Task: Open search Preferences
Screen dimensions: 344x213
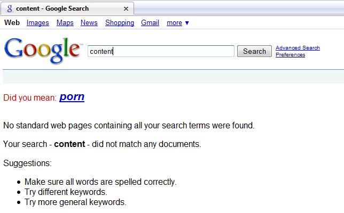Action: (x=290, y=55)
